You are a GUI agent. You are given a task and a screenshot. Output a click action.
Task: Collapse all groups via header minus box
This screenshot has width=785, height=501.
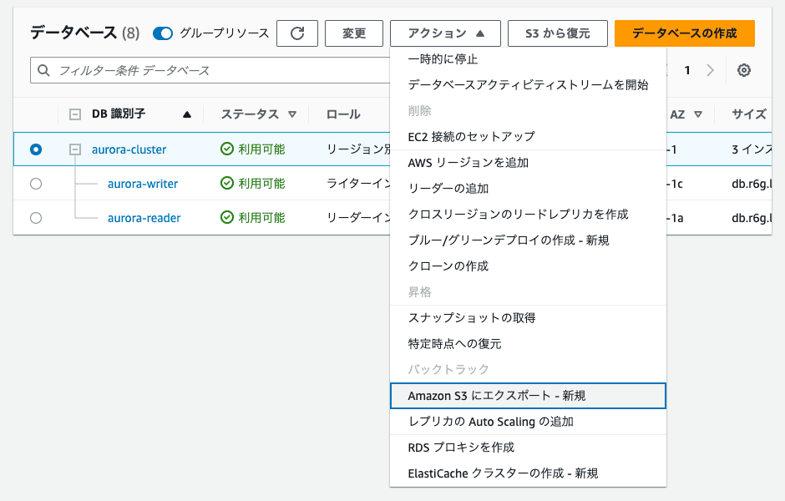tap(75, 114)
